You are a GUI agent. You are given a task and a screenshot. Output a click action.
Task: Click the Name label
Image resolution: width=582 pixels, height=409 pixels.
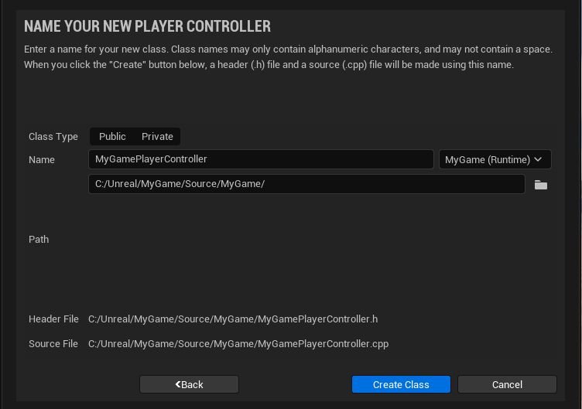pyautogui.click(x=43, y=159)
